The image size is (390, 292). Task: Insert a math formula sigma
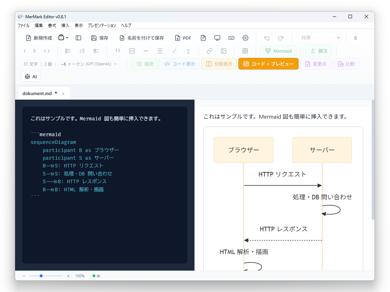[x=188, y=51]
